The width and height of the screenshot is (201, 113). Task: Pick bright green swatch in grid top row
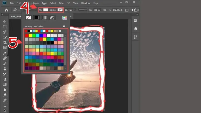[34, 35]
